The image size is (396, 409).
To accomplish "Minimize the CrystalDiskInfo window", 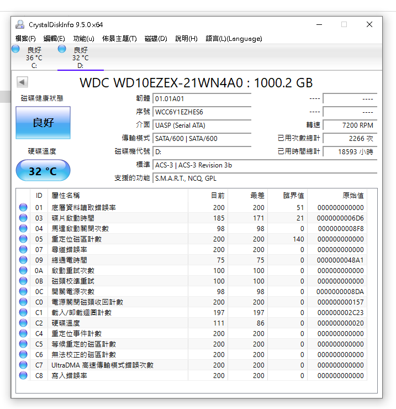I will 319,24.
